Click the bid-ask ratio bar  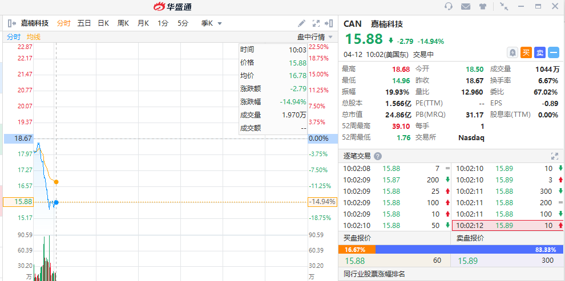451,249
